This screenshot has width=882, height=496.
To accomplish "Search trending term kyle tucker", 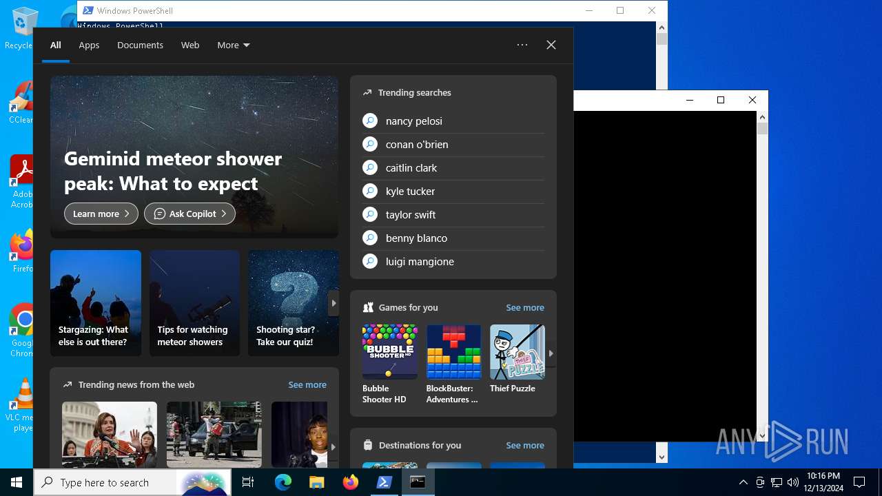I will point(453,191).
